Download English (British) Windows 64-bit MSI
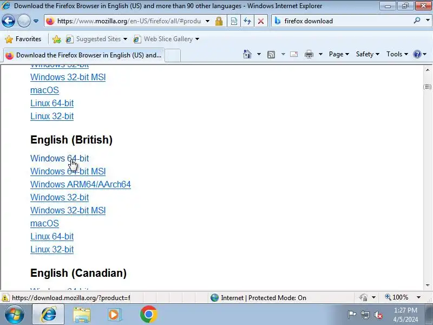The width and height of the screenshot is (433, 325). pos(68,171)
